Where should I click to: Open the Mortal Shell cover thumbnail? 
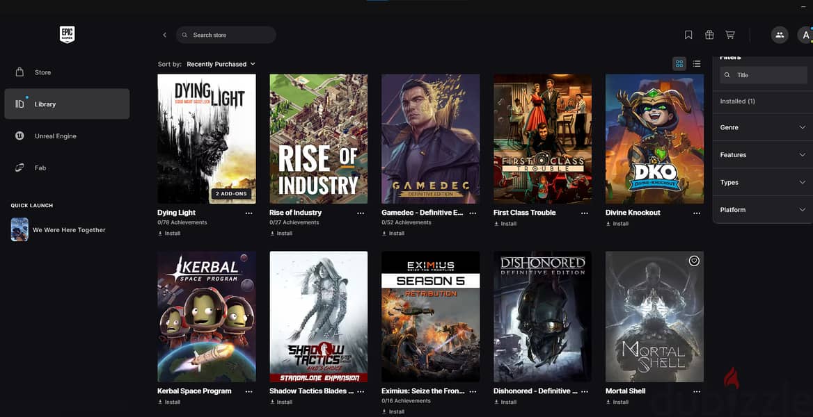(x=654, y=316)
